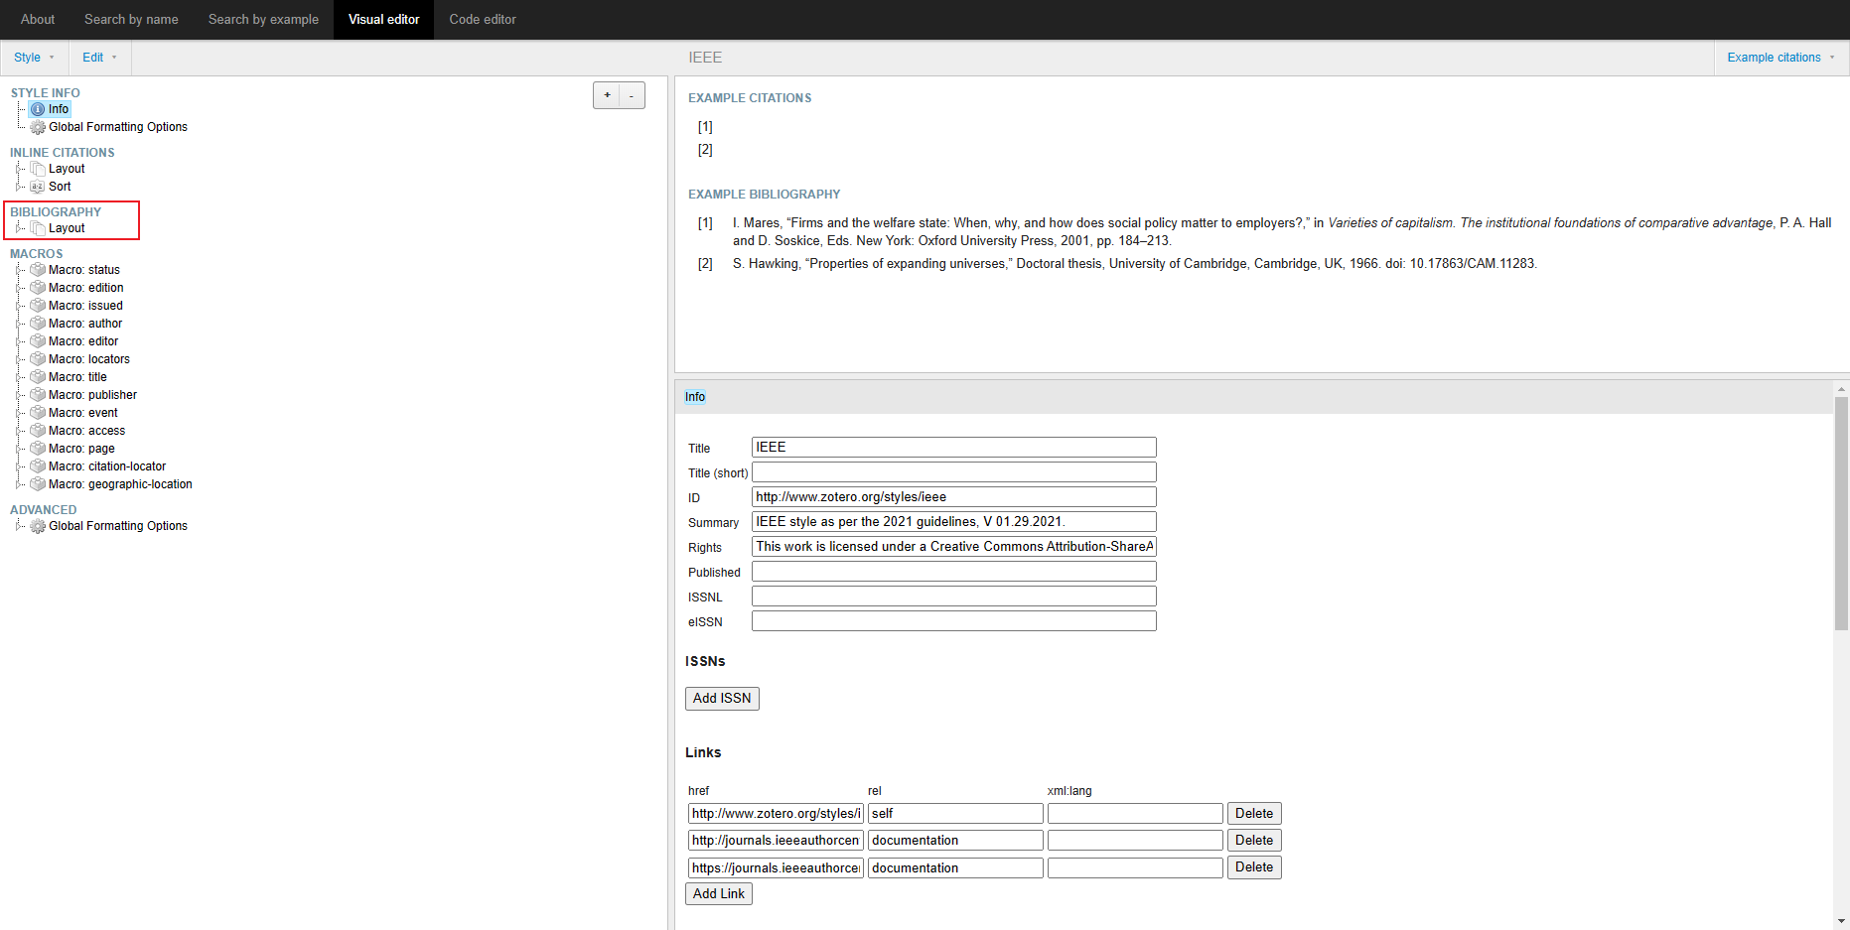Click the Title (short) input field

point(954,472)
